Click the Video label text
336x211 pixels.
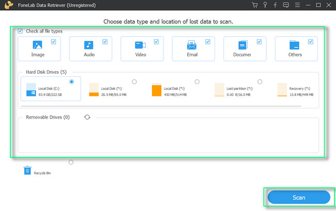[141, 55]
